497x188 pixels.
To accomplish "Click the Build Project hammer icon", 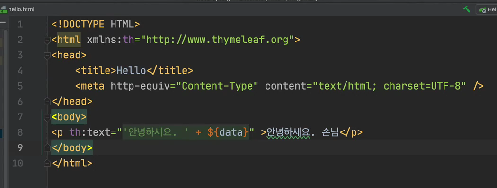I will click(x=467, y=9).
